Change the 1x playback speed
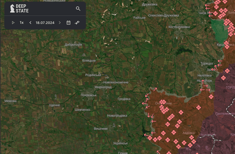 pyautogui.click(x=22, y=23)
